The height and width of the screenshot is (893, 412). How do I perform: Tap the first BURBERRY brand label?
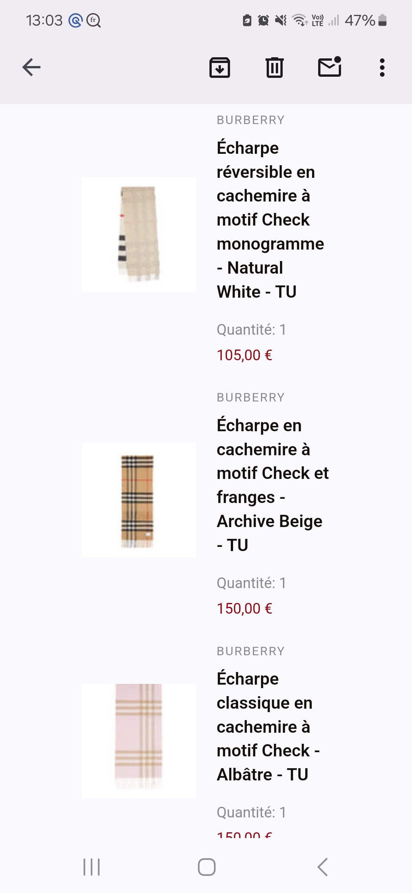click(251, 120)
